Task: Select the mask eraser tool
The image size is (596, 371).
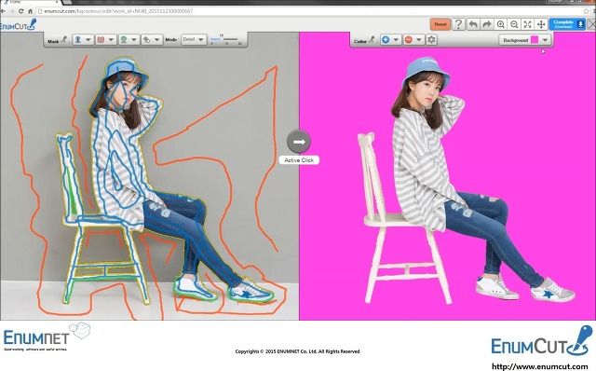Action: [x=146, y=39]
